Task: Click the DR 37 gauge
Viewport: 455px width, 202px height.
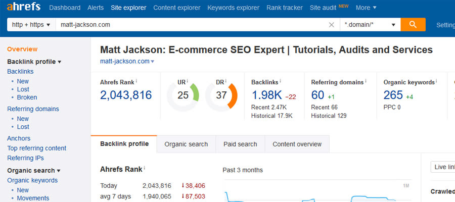Action: [221, 95]
